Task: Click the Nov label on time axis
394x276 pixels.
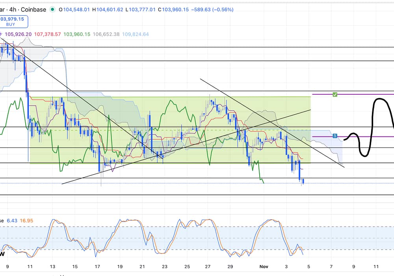Action: point(264,267)
